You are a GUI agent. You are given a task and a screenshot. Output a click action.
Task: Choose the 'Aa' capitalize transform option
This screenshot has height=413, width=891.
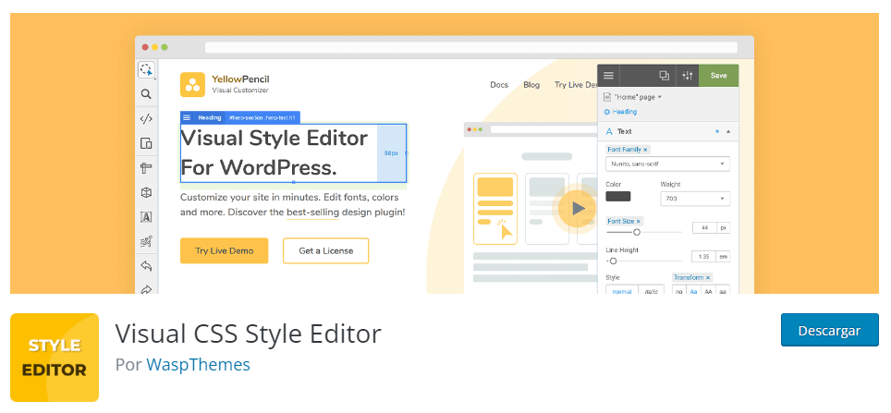click(x=694, y=290)
